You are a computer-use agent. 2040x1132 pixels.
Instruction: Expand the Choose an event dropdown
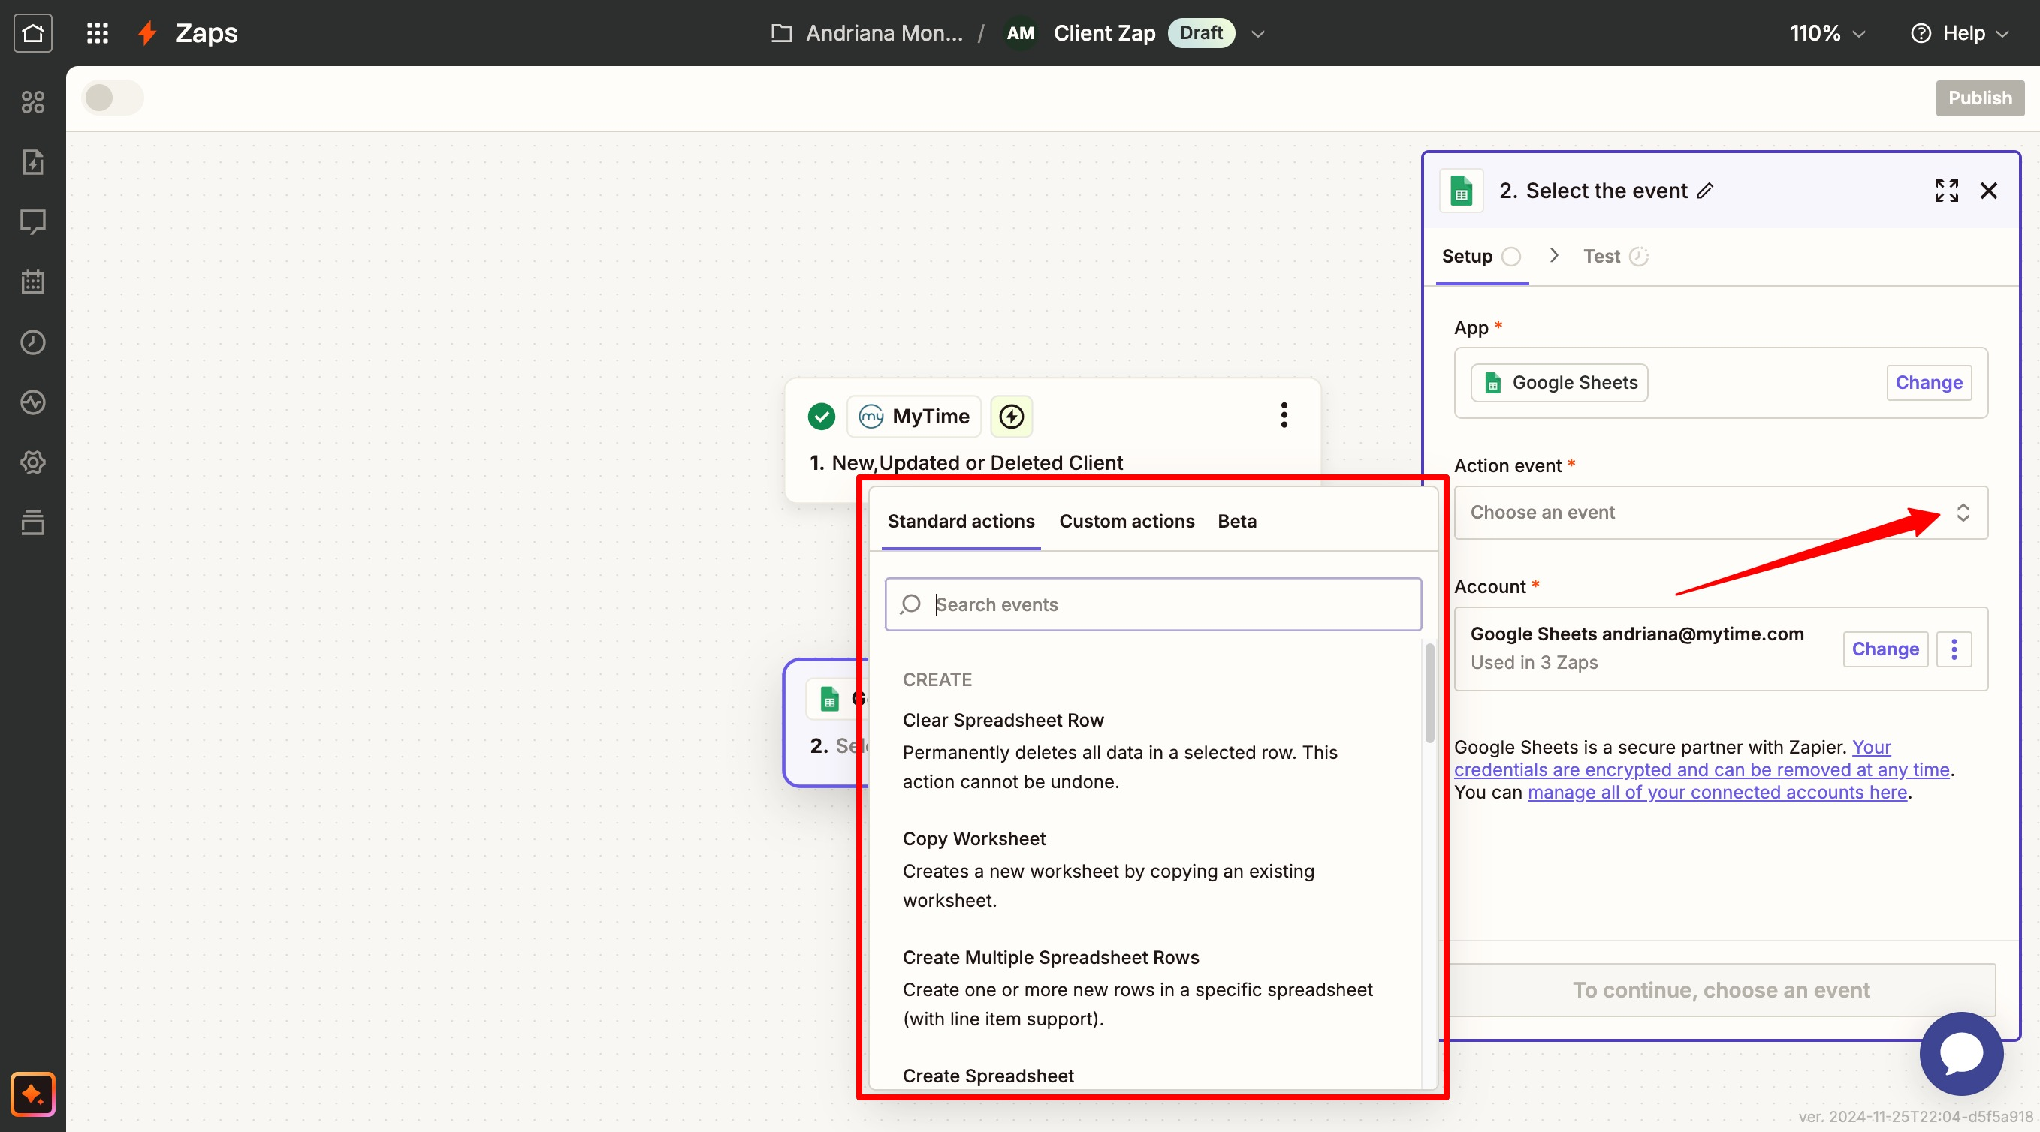coord(1720,512)
